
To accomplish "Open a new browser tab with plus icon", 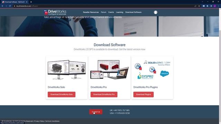I will [x=31, y=2].
